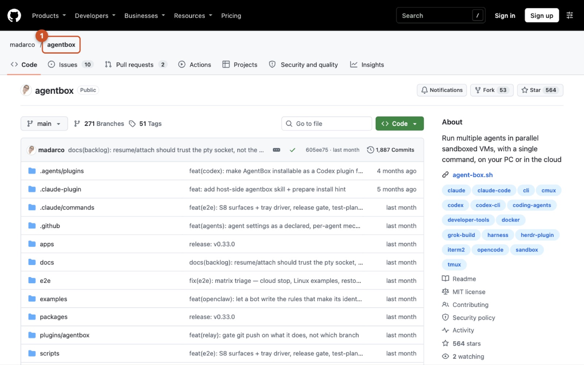Click the Readme book icon
The image size is (584, 365).
(x=445, y=279)
